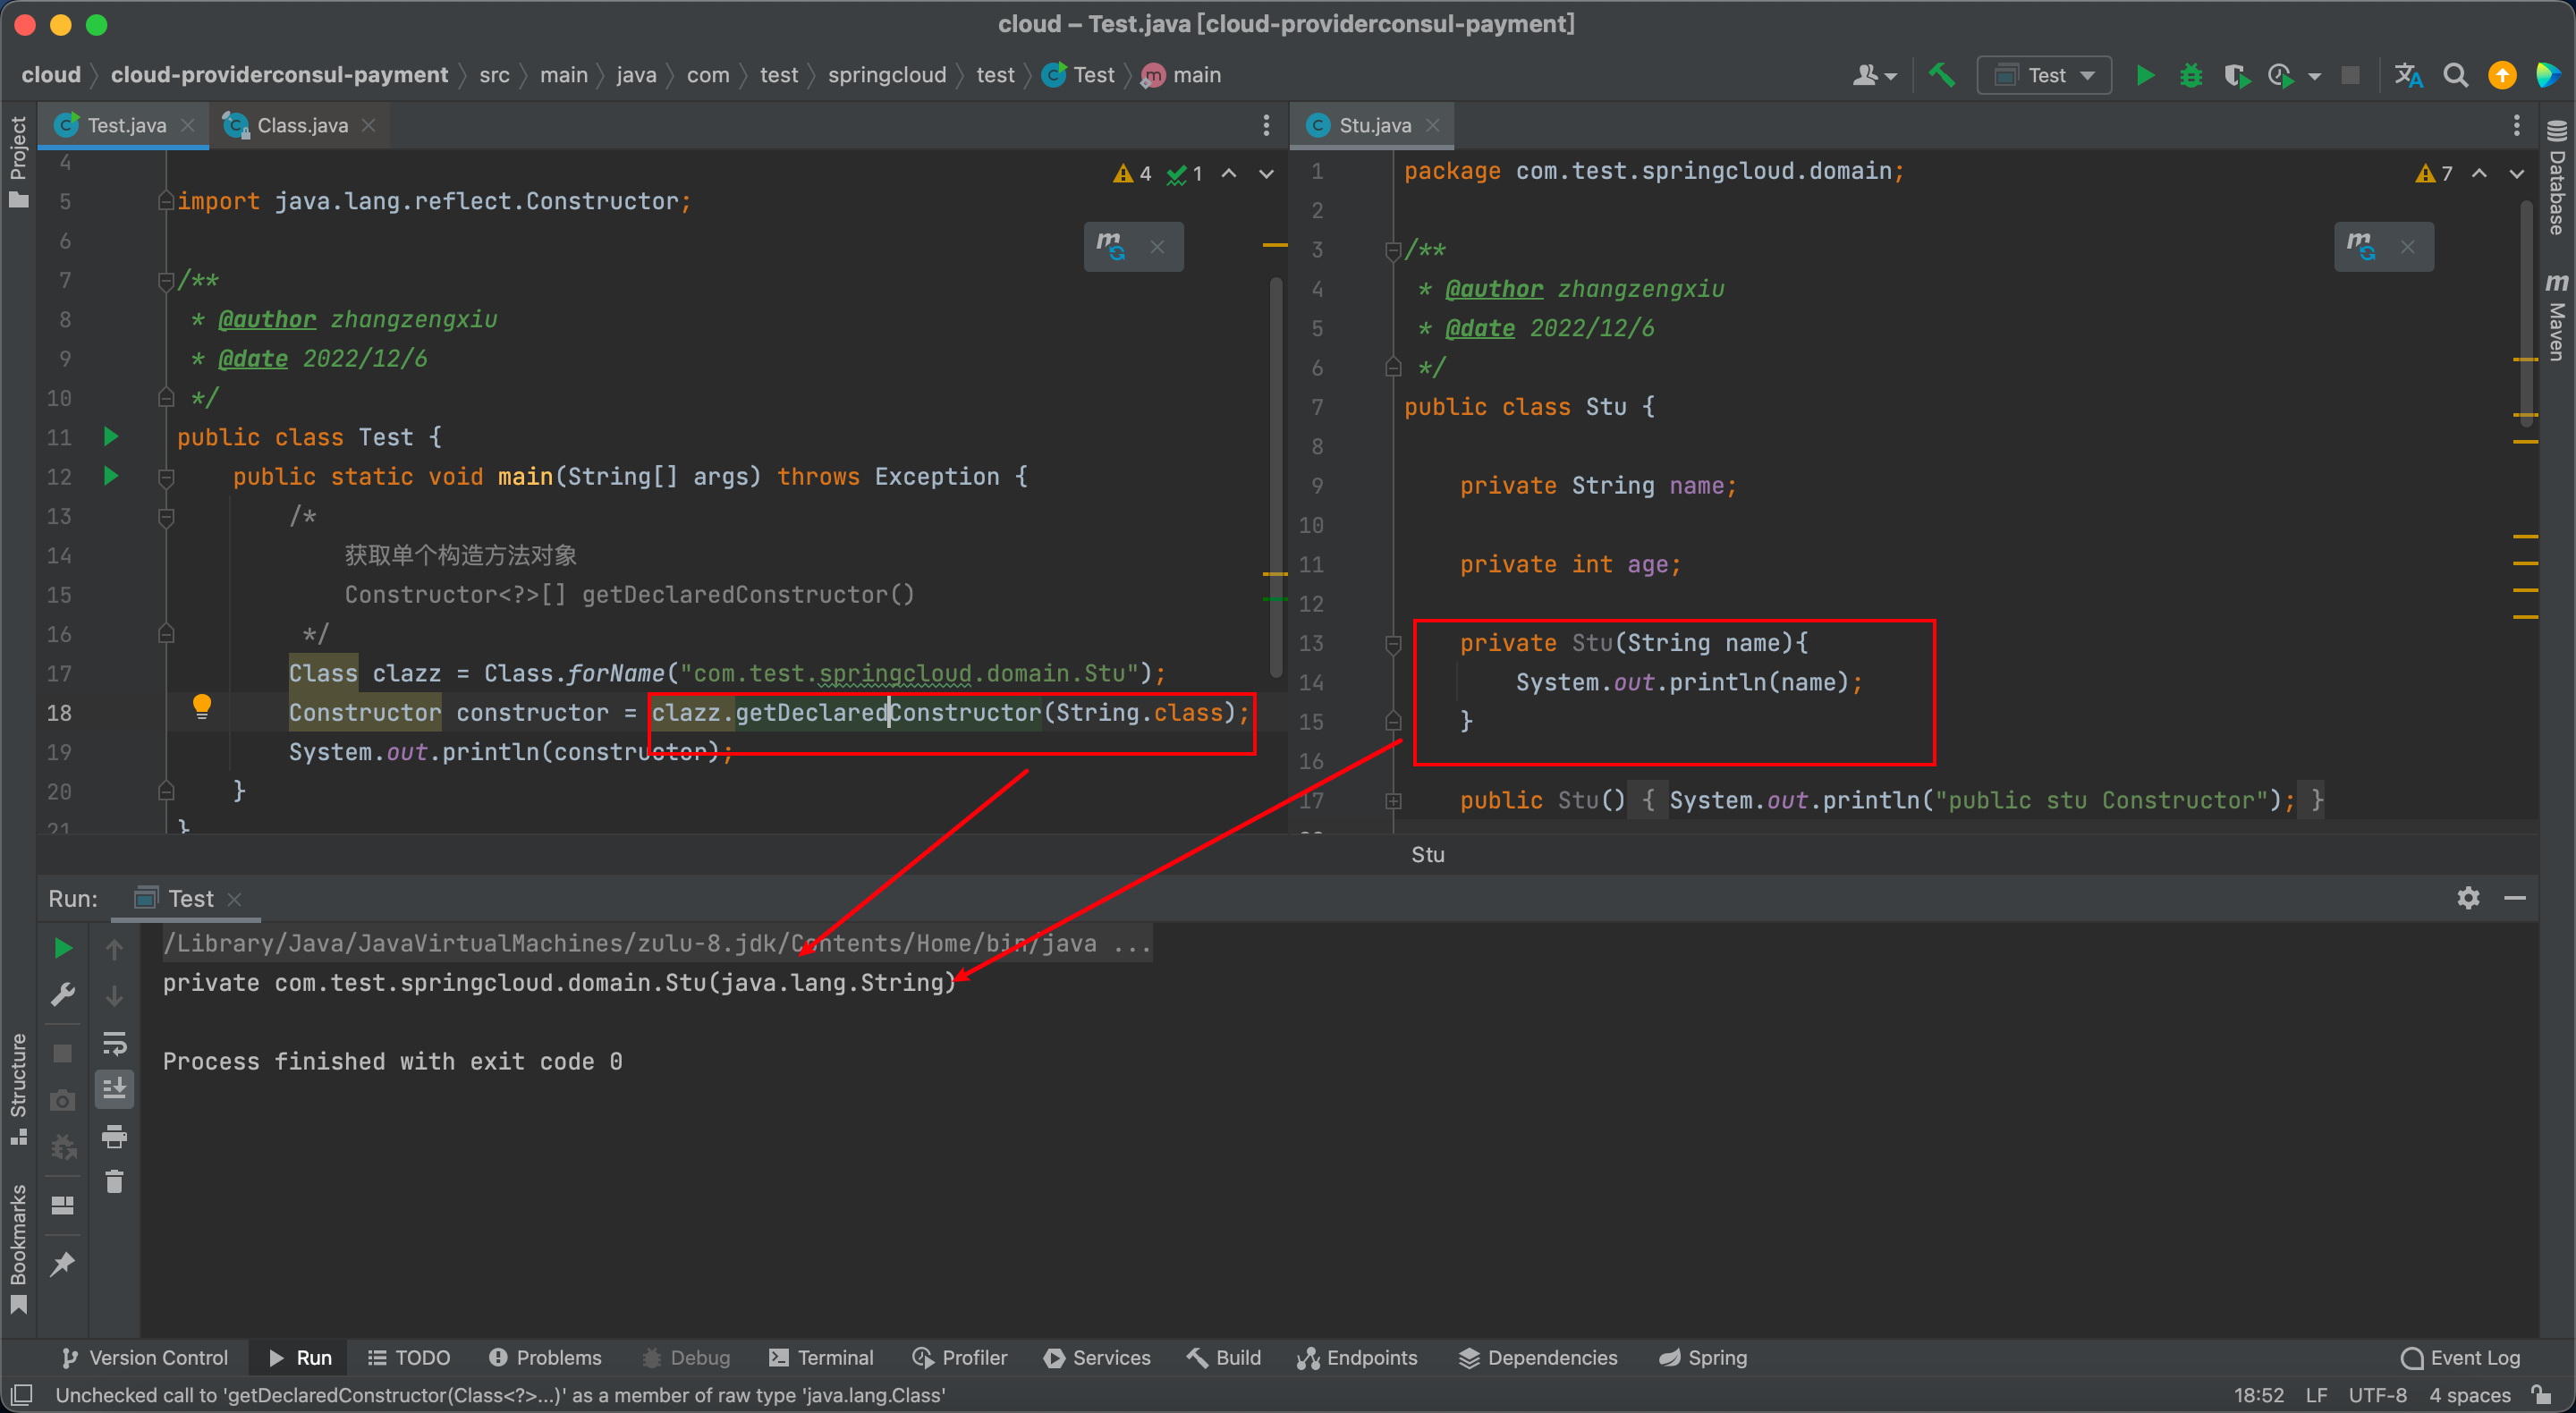The width and height of the screenshot is (2576, 1413).
Task: Change line separator LF in status bar
Action: click(2316, 1394)
